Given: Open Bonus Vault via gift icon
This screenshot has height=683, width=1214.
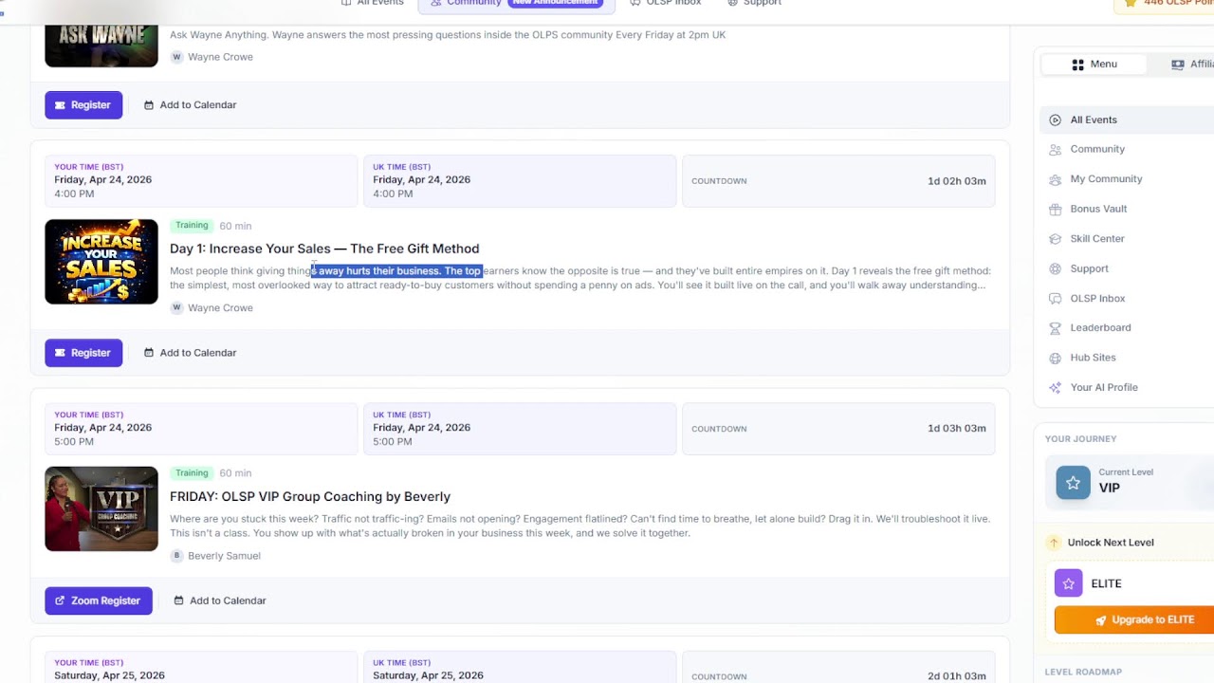Looking at the screenshot, I should click(1055, 209).
